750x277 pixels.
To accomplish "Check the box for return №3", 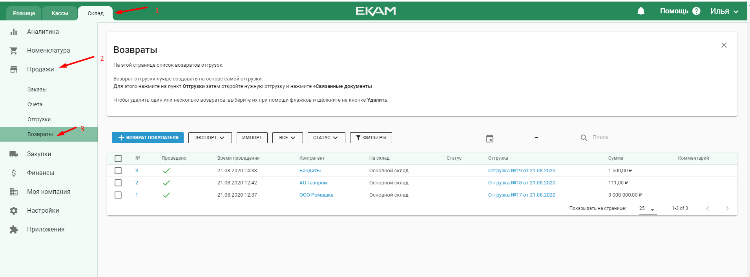I will (x=118, y=171).
